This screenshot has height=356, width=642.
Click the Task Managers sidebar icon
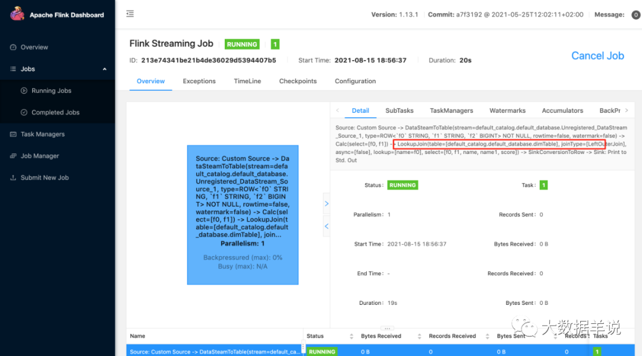[x=13, y=134]
